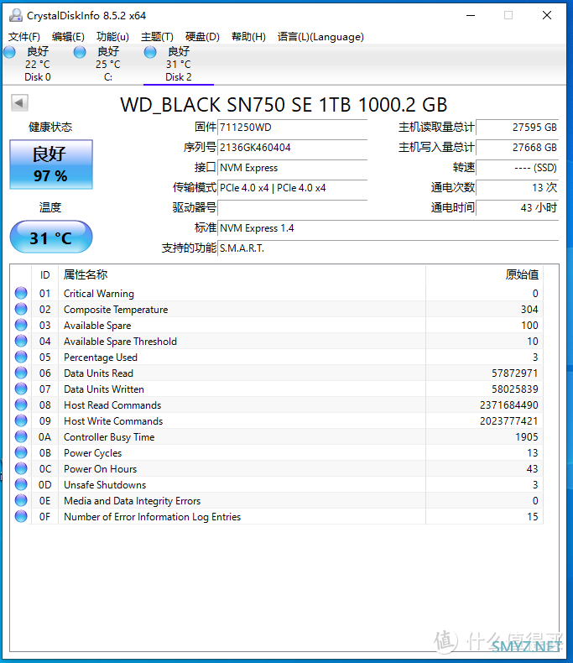Click the empty 驱动器号 field

pos(293,208)
